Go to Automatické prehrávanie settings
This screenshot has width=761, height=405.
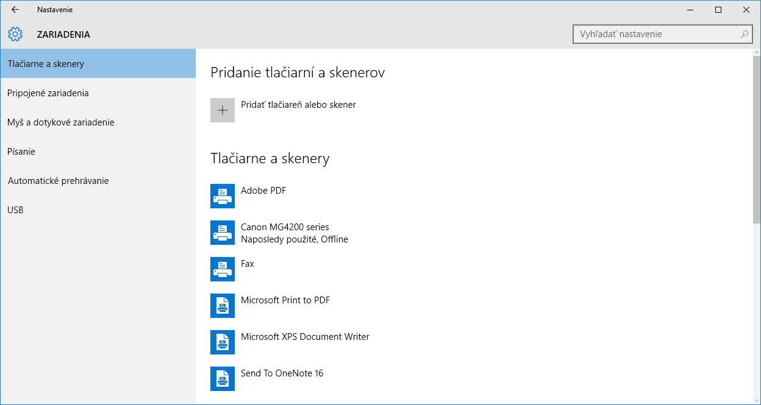coord(59,181)
